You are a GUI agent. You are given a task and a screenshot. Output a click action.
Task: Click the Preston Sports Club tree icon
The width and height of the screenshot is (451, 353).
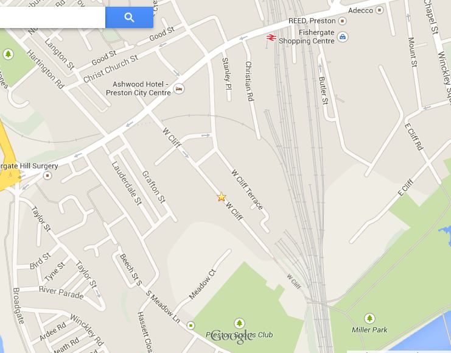239,323
